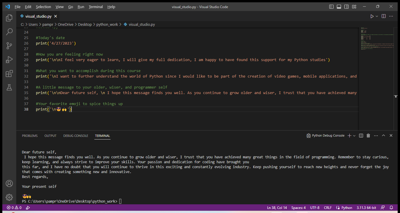Split the terminal pane

361,135
